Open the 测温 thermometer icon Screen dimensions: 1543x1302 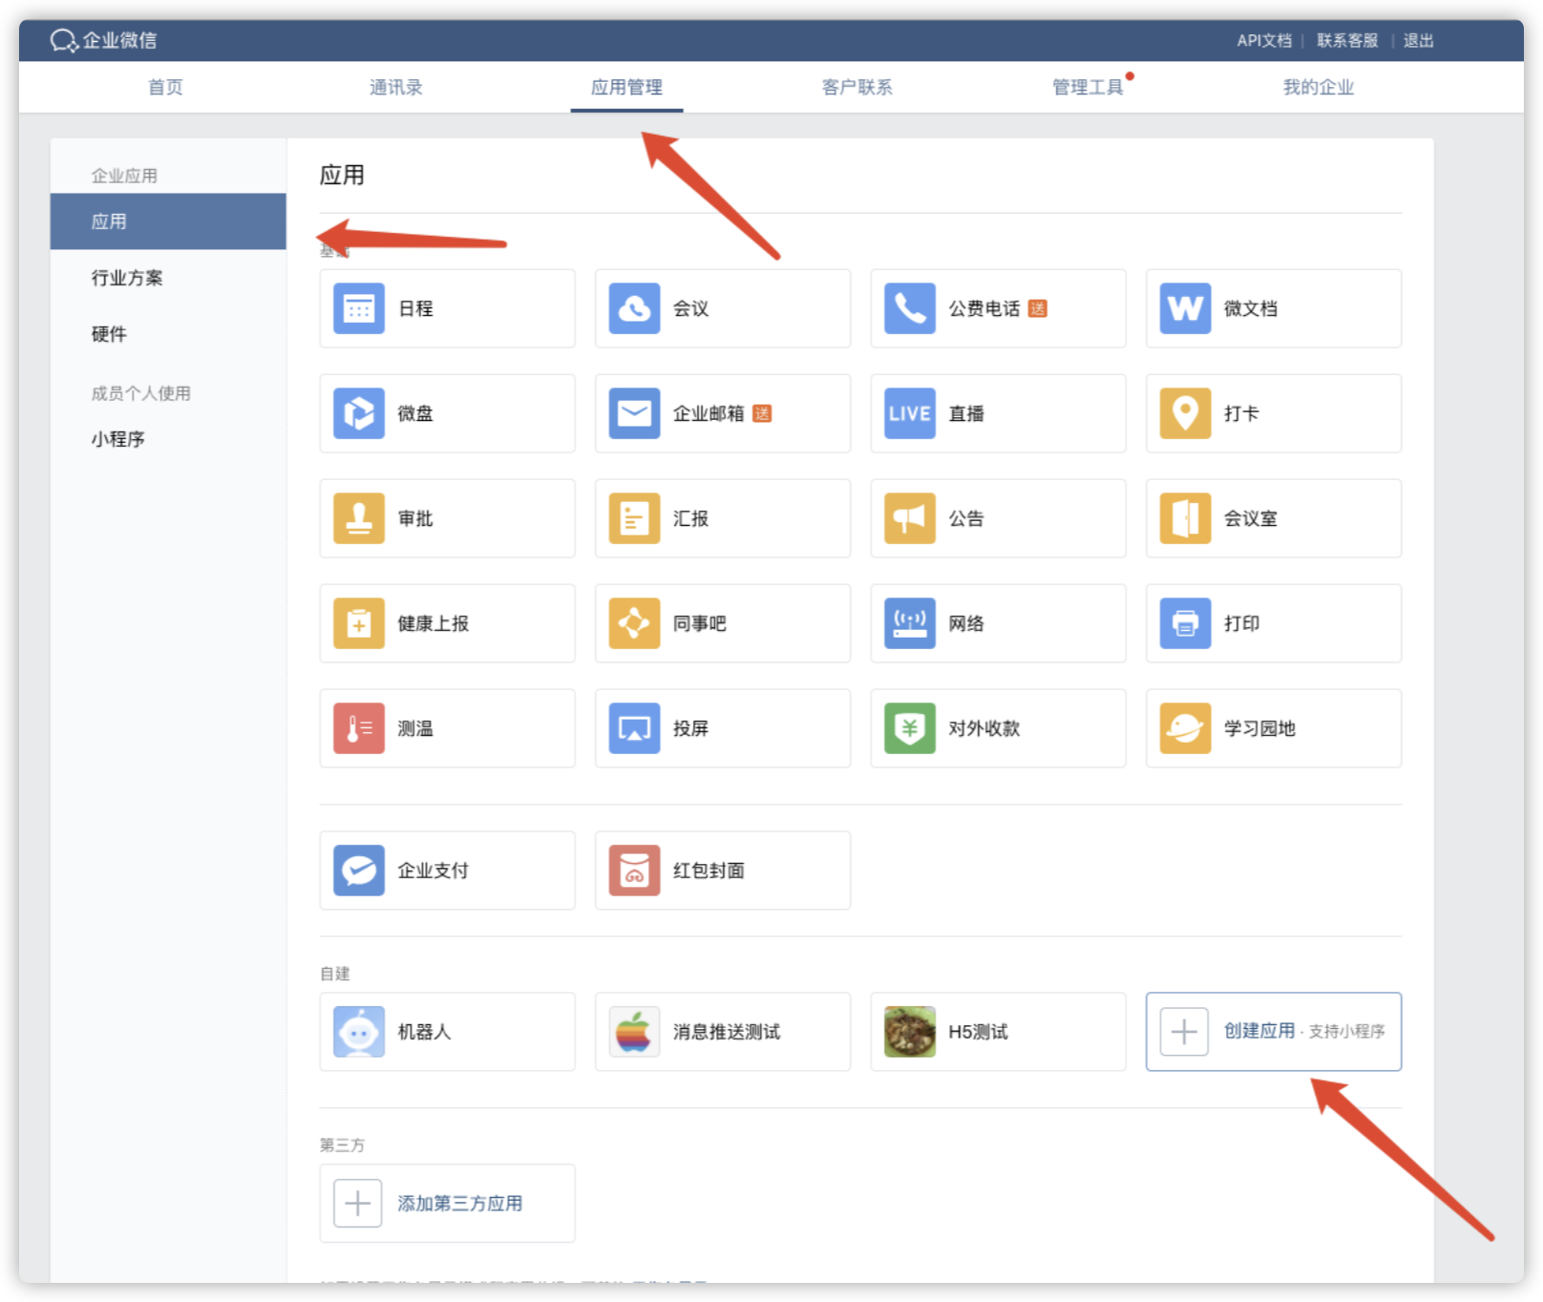[x=358, y=728]
